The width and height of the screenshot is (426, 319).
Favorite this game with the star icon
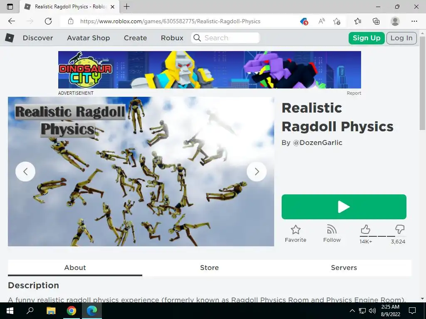click(x=296, y=230)
